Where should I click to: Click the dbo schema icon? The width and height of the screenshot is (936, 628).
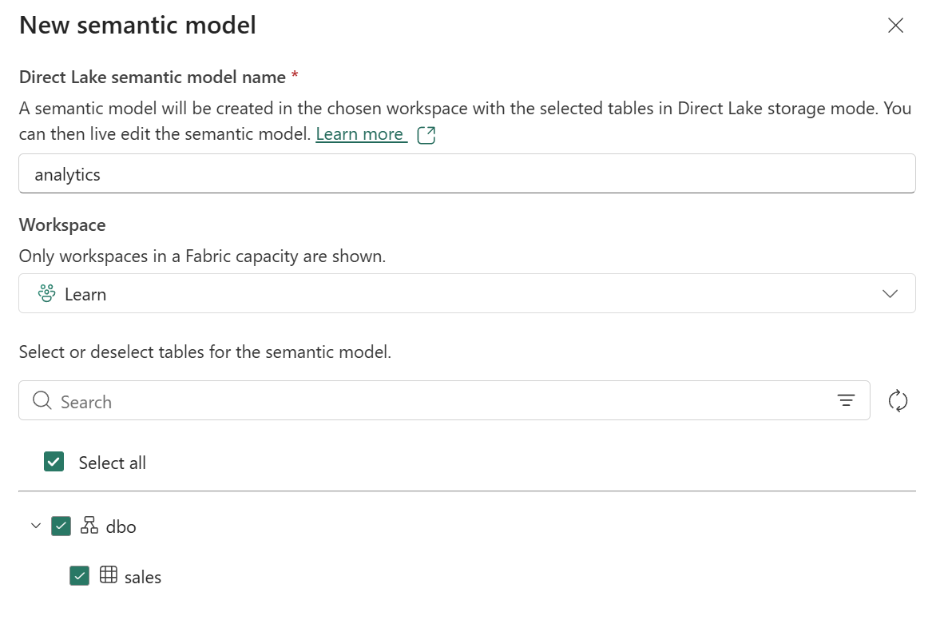pyautogui.click(x=89, y=526)
